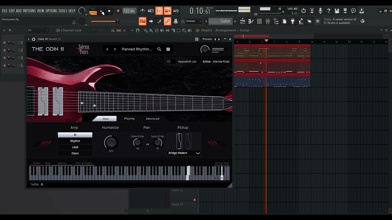The image size is (392, 220).
Task: Toggle typing keyboard to piano
Action: (x=142, y=21)
